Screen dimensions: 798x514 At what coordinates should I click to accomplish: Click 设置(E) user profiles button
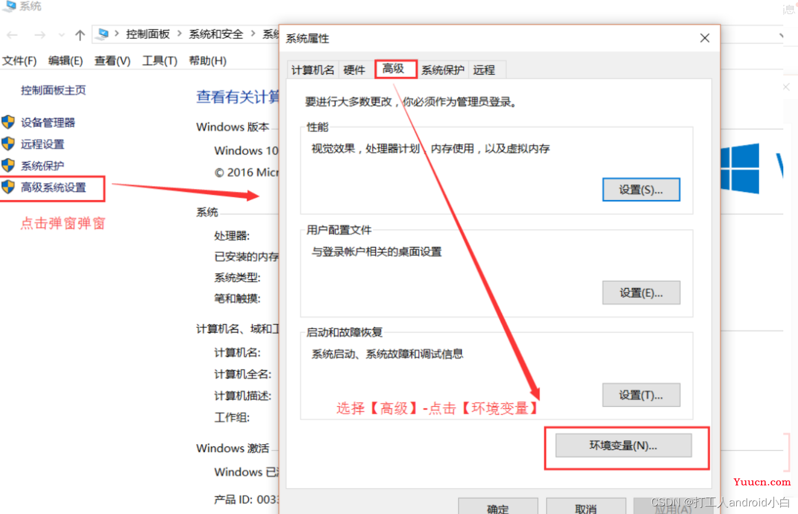click(641, 292)
